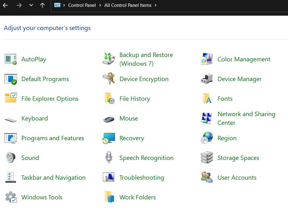288x221 pixels.
Task: Open the Device Encryption link
Action: 144,79
